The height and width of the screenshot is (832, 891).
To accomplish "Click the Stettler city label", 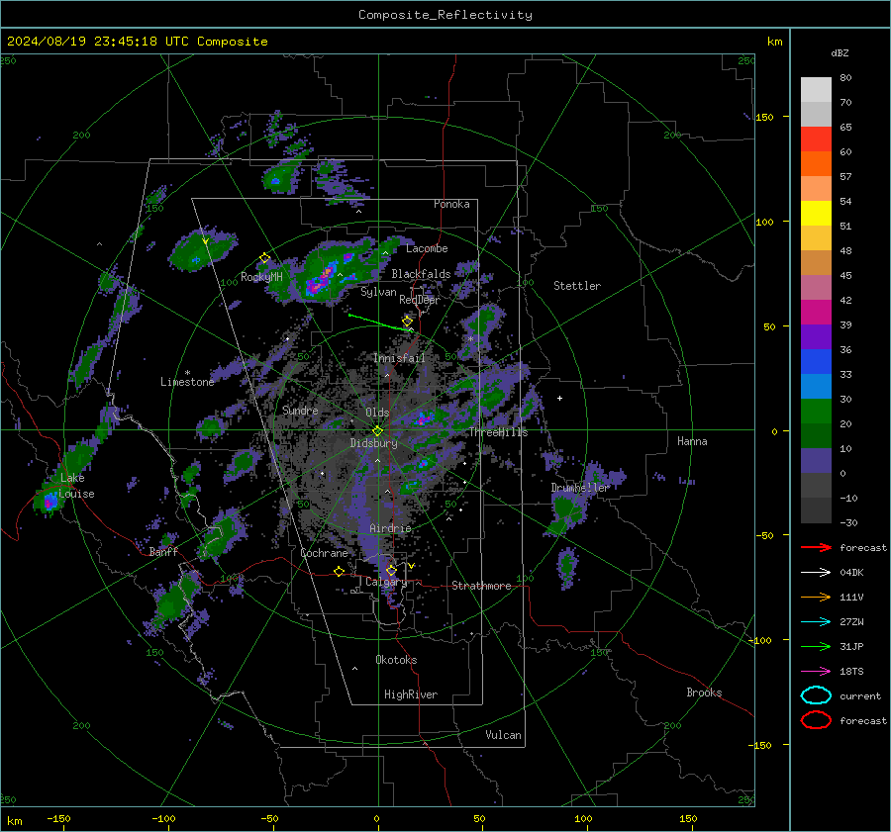I will tap(577, 286).
